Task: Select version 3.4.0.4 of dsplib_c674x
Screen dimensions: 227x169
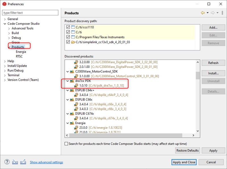Action: 101,118
